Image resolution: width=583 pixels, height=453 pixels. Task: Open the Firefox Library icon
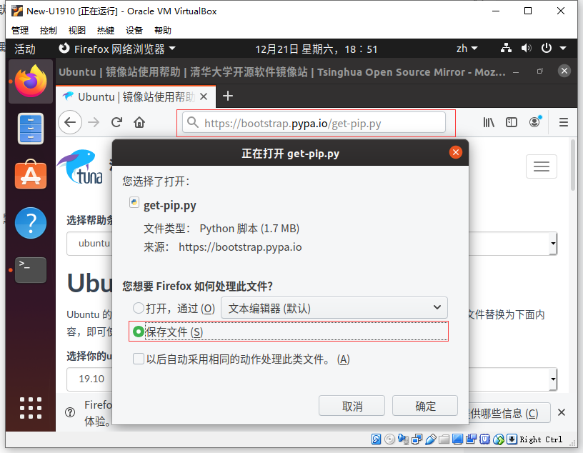(x=489, y=122)
